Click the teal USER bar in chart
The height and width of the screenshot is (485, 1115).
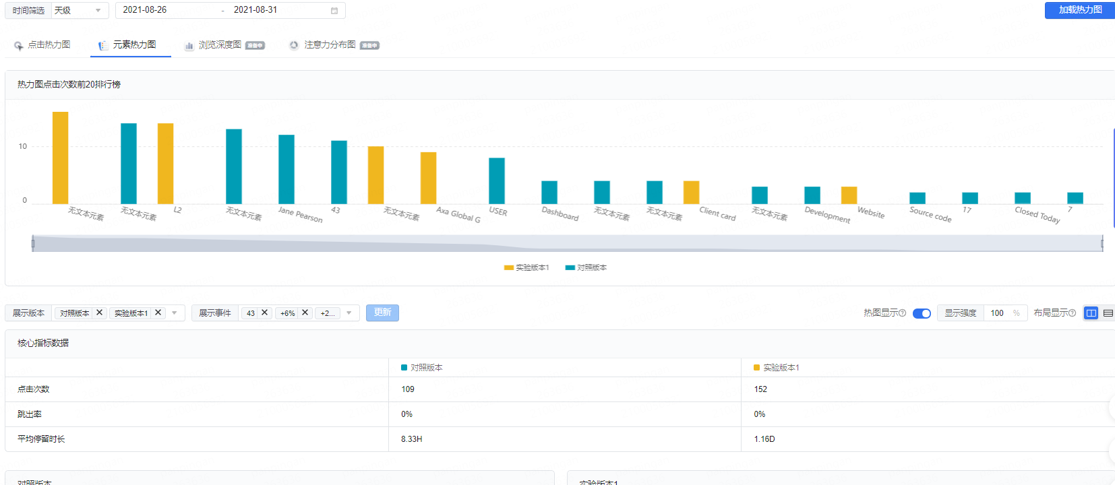tap(497, 181)
